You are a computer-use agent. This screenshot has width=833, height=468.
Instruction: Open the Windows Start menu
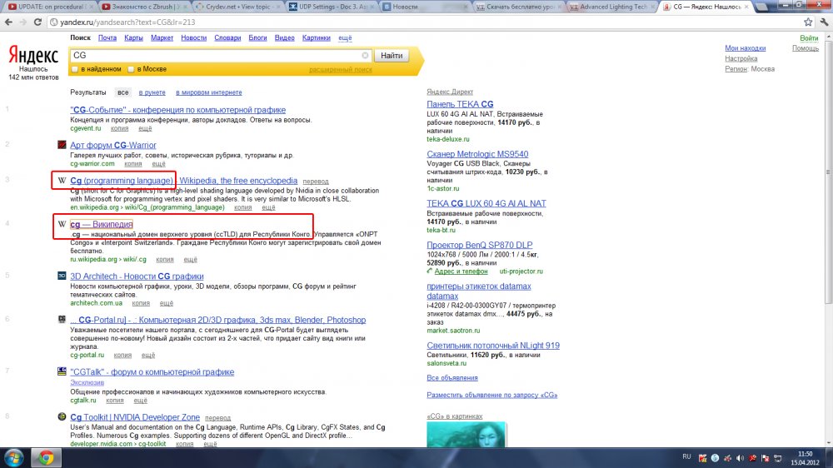coord(14,457)
